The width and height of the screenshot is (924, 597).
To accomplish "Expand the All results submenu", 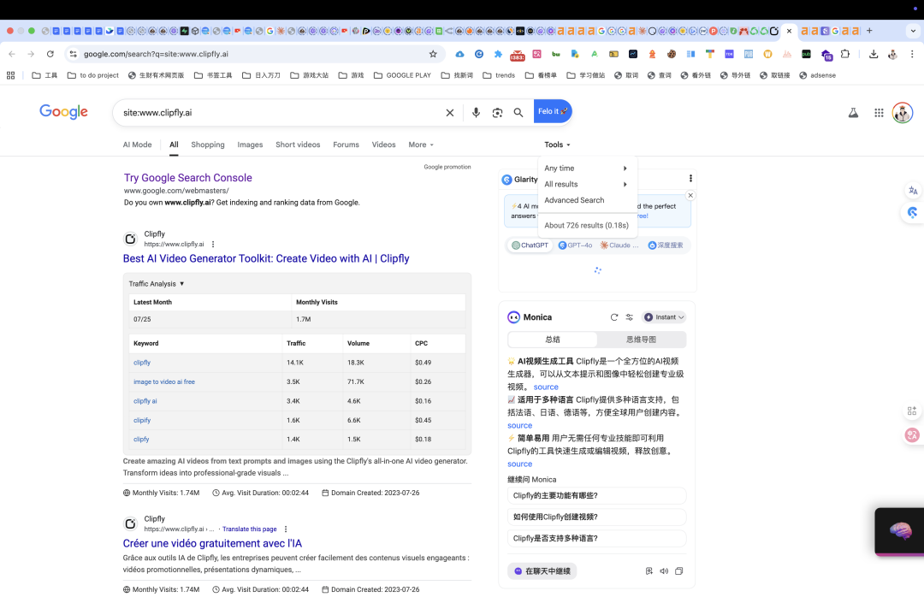I will point(586,184).
